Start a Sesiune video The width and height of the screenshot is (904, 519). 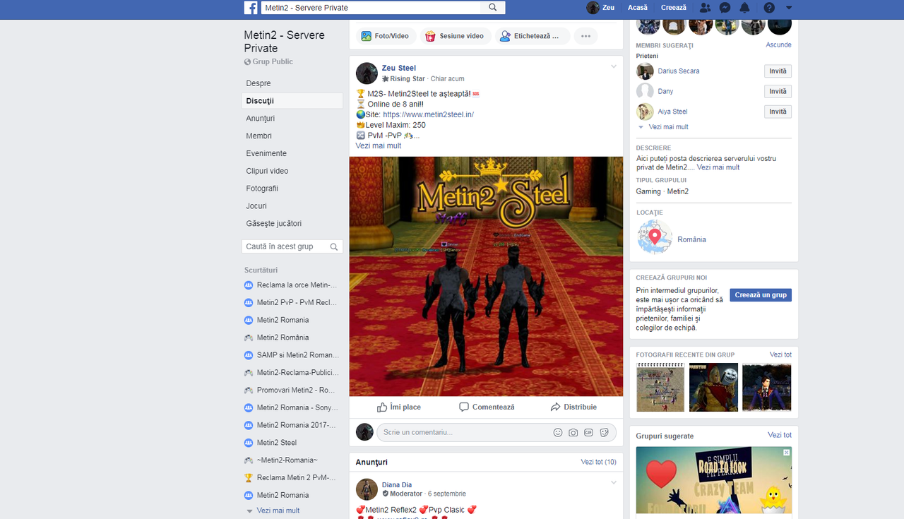tap(454, 36)
